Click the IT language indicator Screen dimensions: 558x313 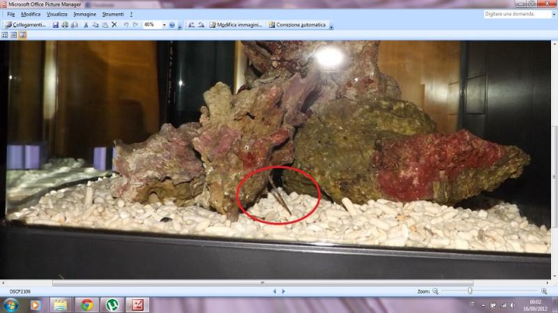[472, 304]
